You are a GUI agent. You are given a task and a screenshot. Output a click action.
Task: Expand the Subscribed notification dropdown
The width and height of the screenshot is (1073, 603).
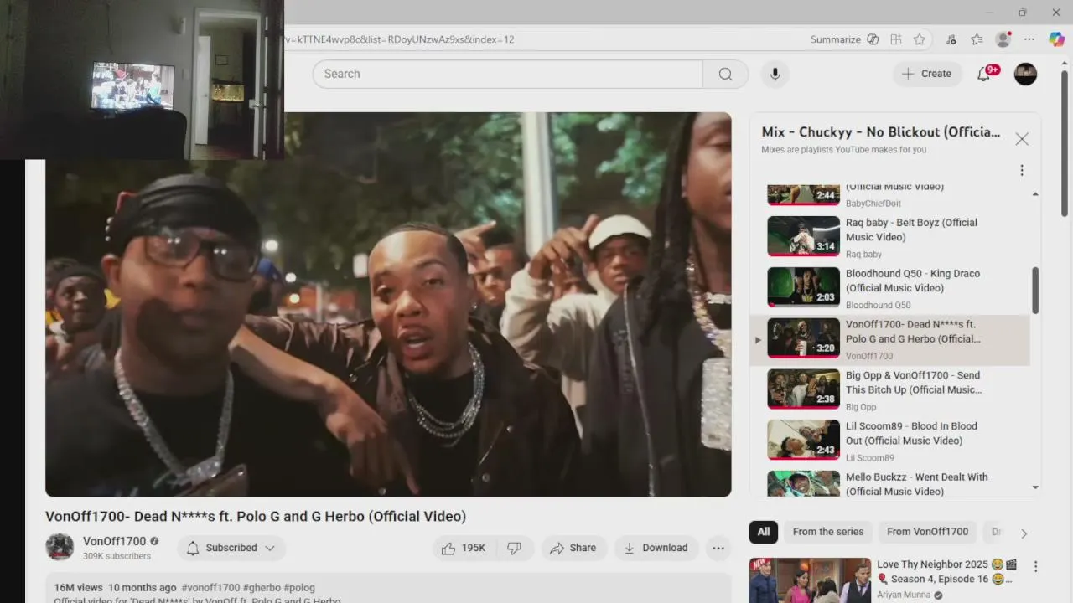[x=231, y=548]
